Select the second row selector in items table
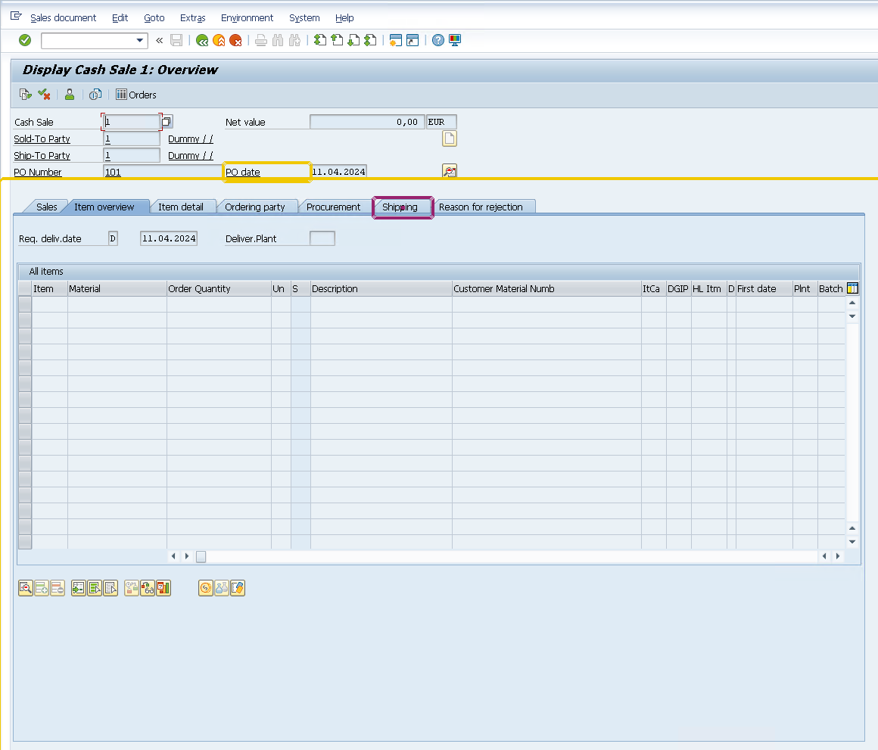Image resolution: width=878 pixels, height=750 pixels. tap(25, 320)
